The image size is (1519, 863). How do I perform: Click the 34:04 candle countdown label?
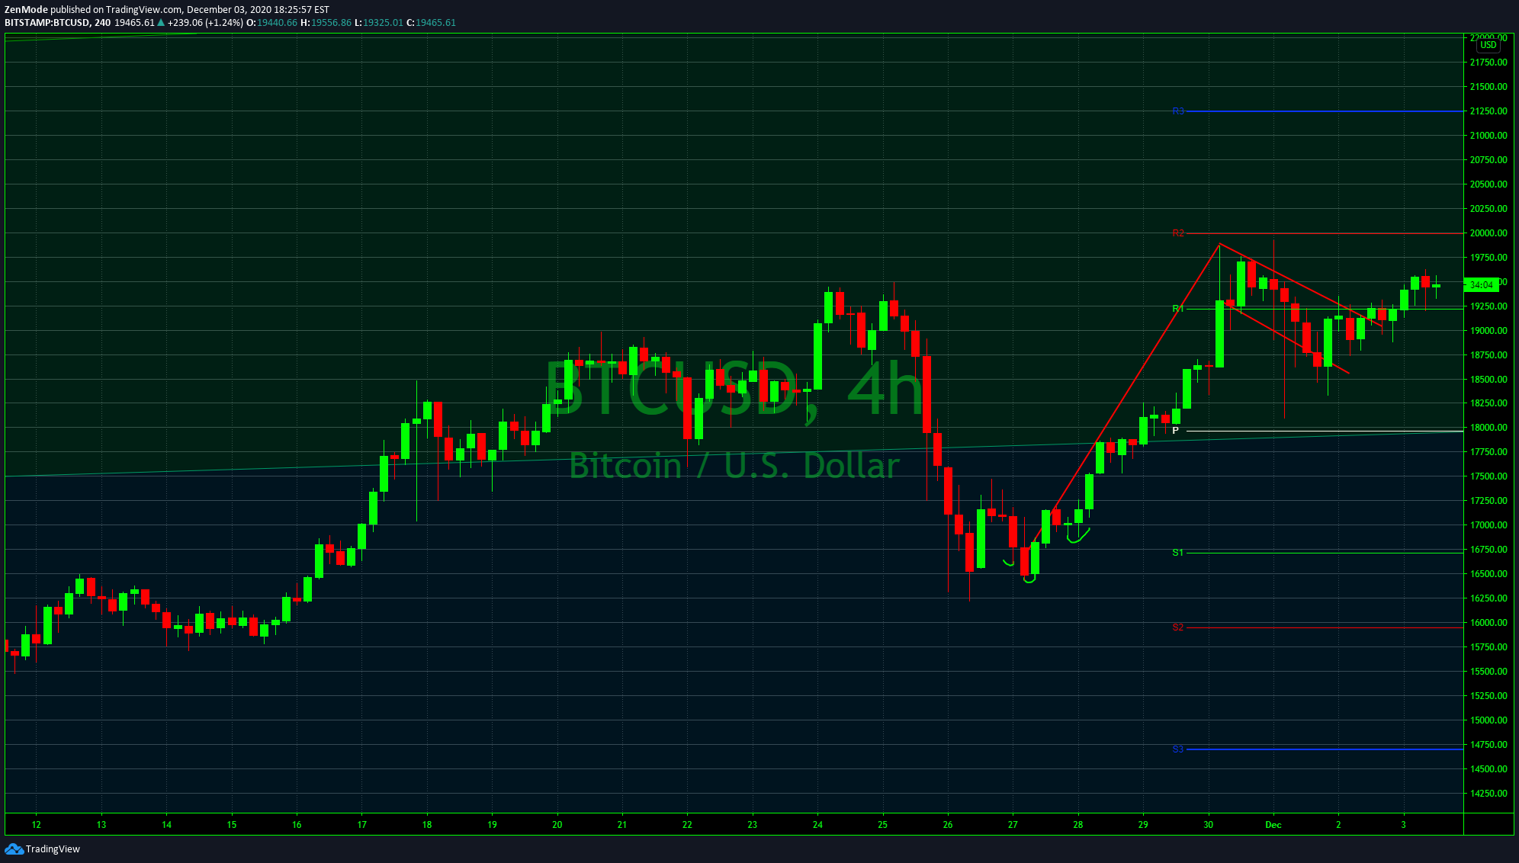(x=1481, y=285)
